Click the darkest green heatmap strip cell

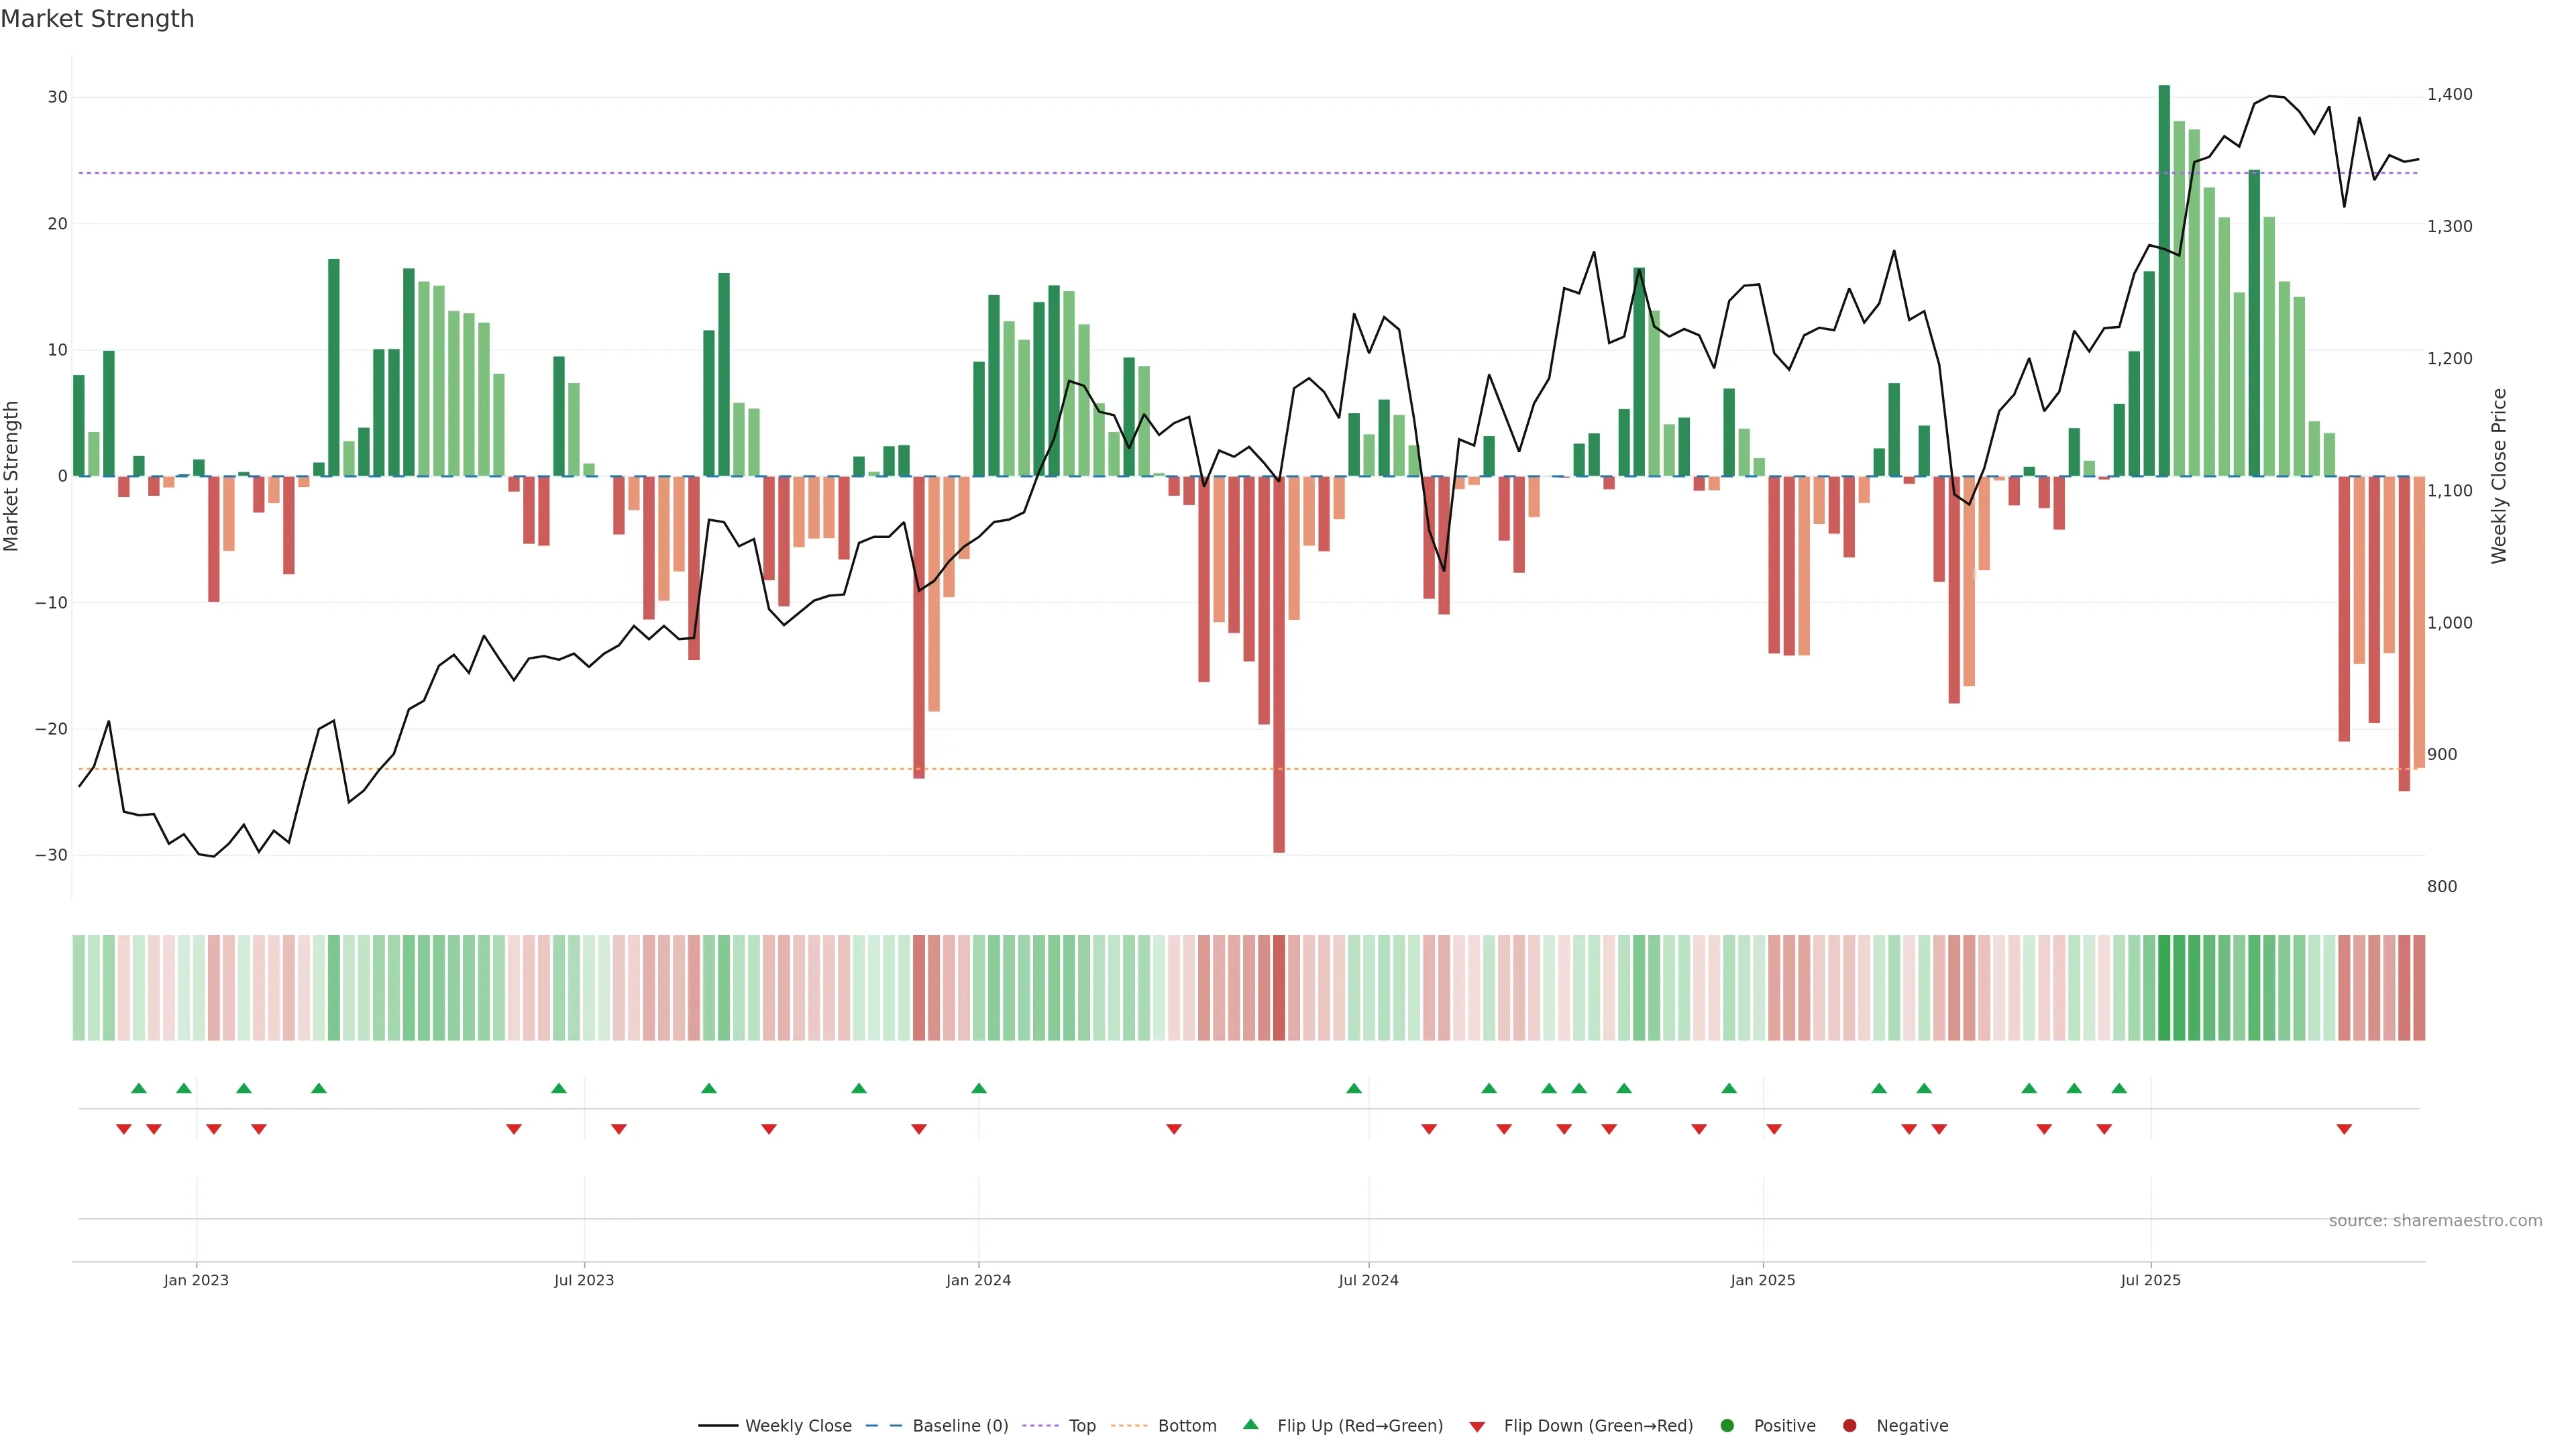click(2164, 988)
